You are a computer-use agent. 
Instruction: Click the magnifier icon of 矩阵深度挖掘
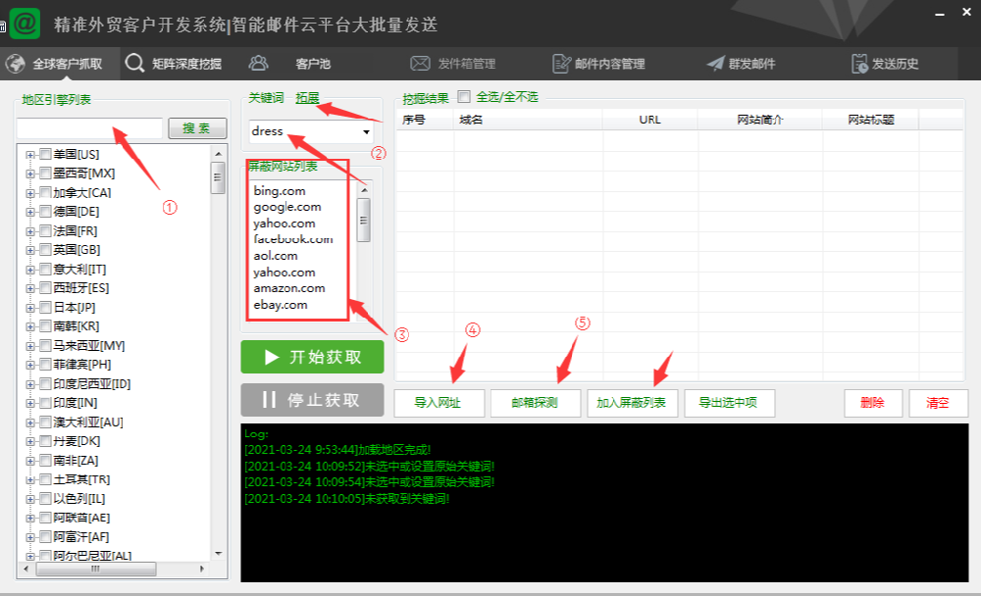[x=134, y=63]
